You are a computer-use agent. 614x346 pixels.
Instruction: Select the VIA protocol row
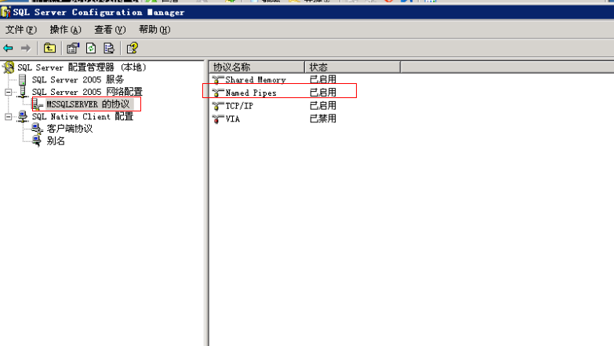tap(233, 118)
